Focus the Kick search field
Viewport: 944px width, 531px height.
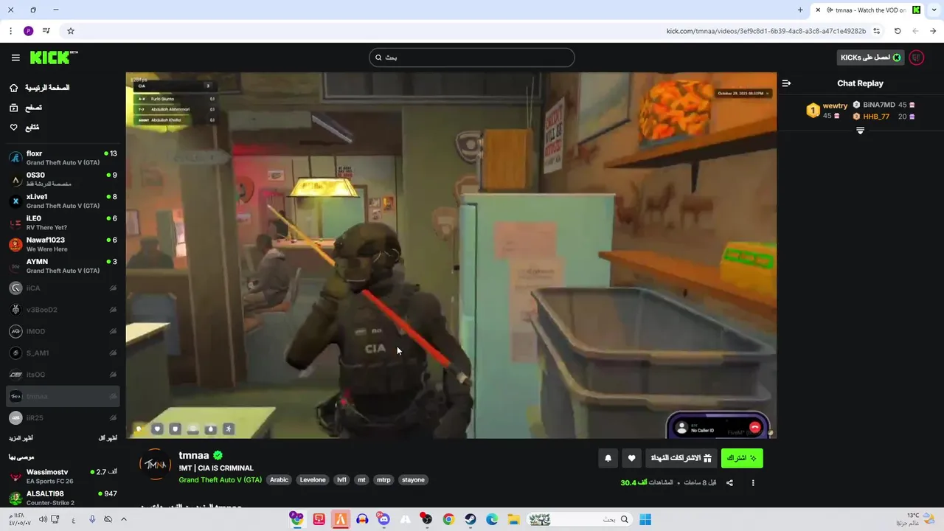point(472,58)
